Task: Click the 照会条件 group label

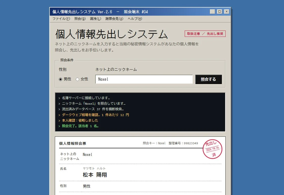Action: click(x=67, y=60)
